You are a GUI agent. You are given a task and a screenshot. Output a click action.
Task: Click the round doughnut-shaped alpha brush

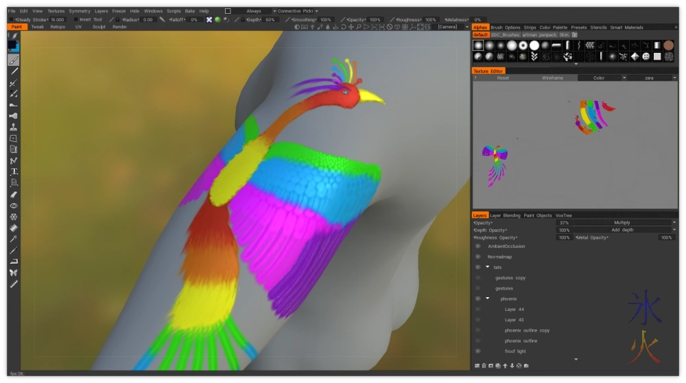523,45
